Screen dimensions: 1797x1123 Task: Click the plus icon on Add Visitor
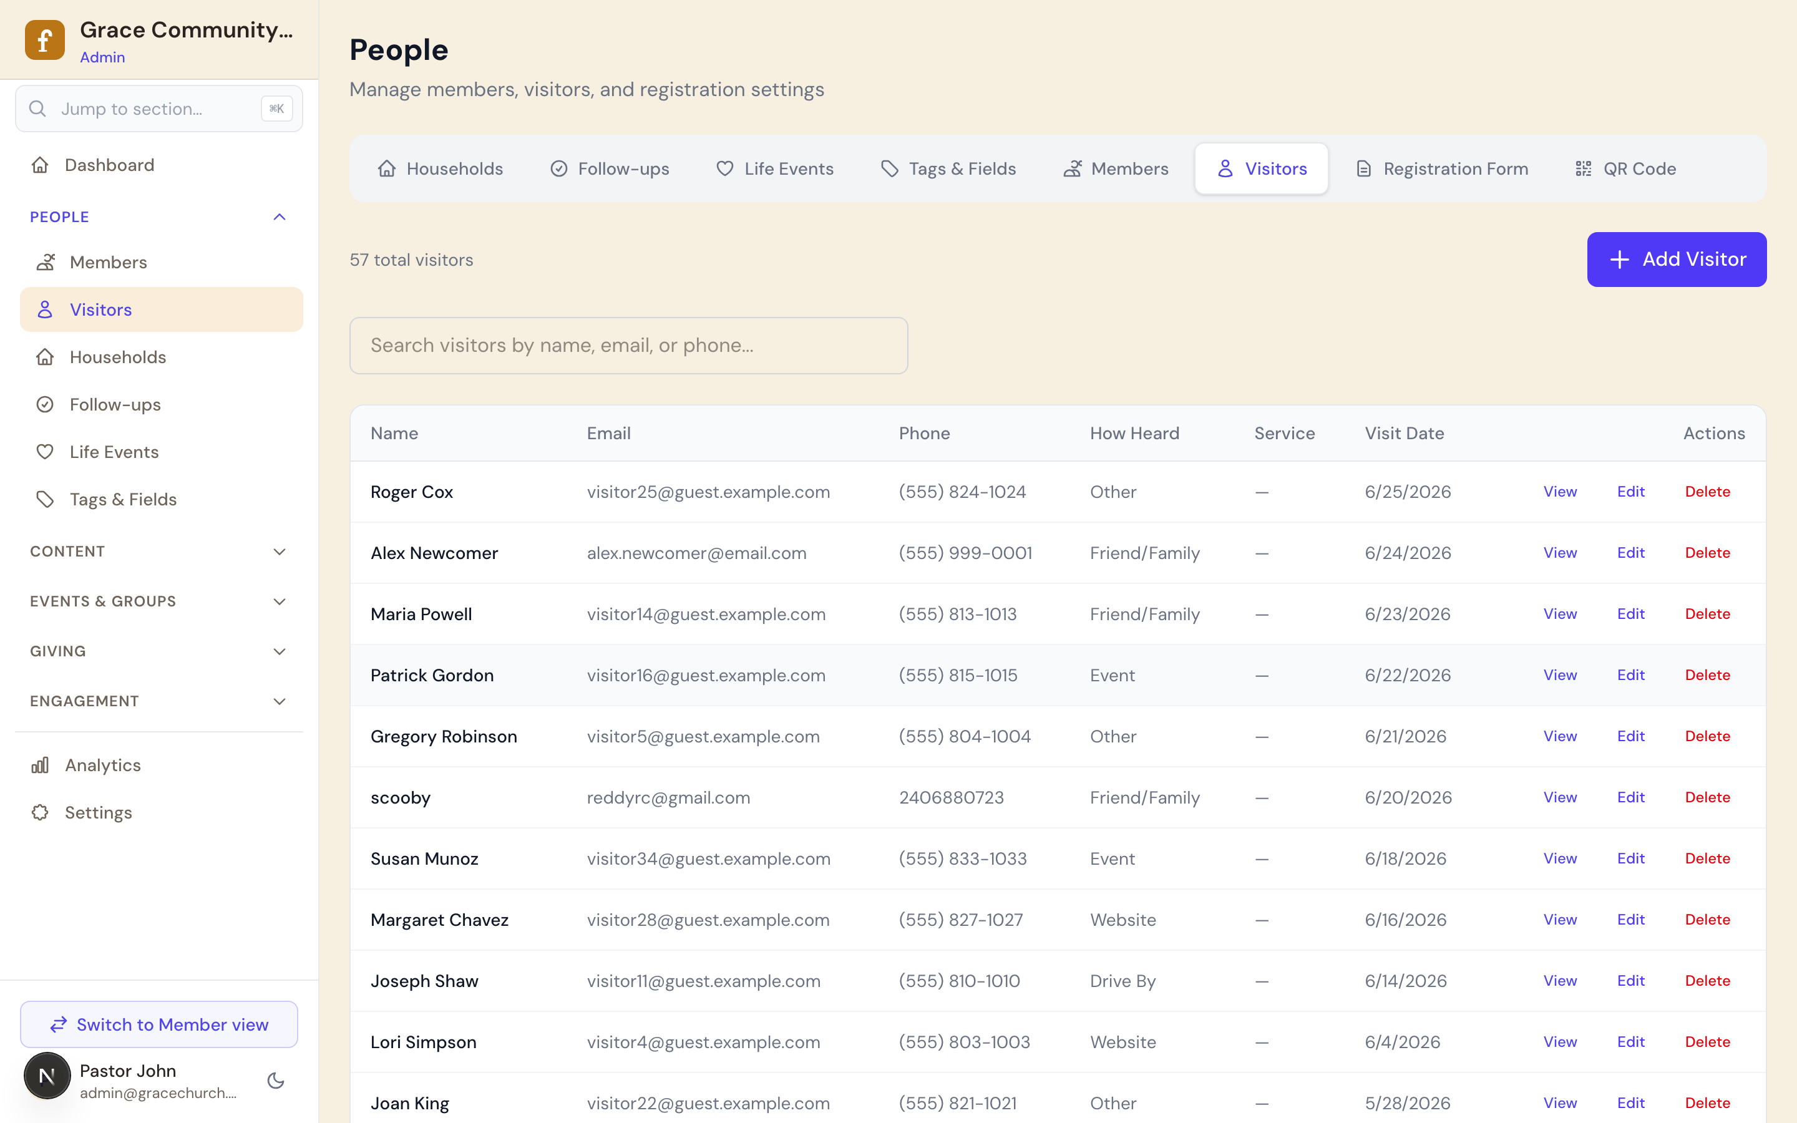coord(1620,259)
